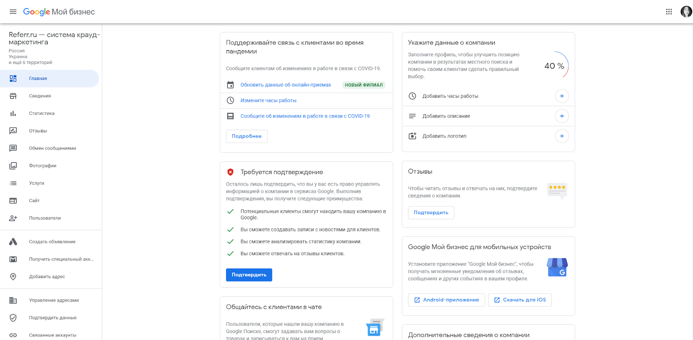Click the Фотографии gallery icon
Image resolution: width=693 pixels, height=340 pixels.
[x=13, y=166]
